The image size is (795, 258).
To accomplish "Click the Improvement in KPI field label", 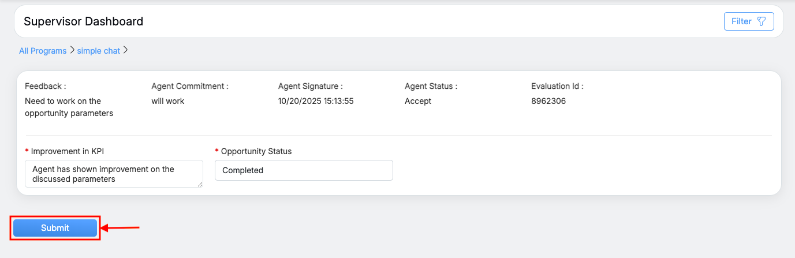I will tap(67, 151).
